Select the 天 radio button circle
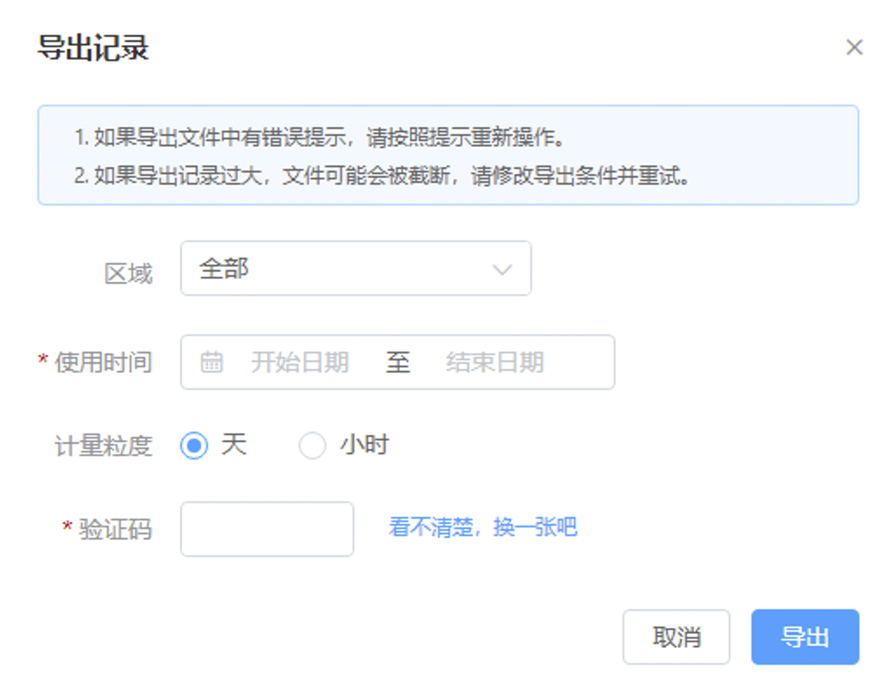 194,445
